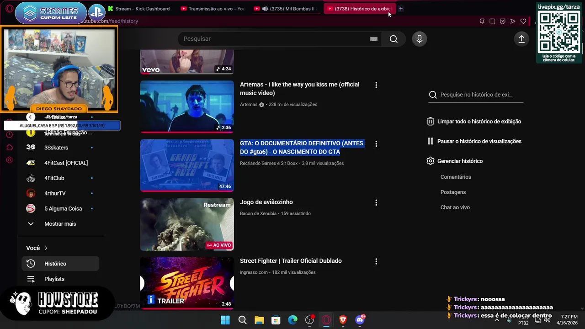This screenshot has height=329, width=585.
Task: Open OBS Studio from taskbar
Action: [309, 320]
